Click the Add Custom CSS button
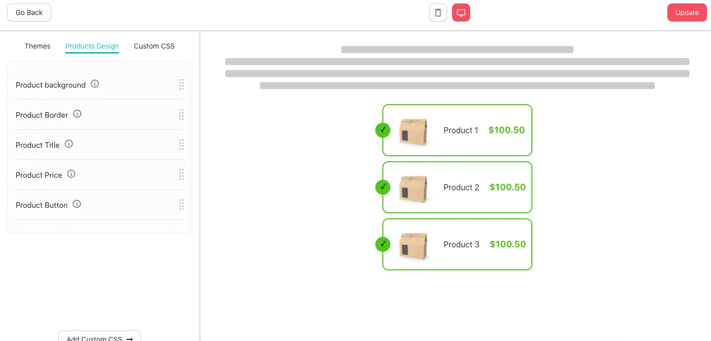 [99, 337]
